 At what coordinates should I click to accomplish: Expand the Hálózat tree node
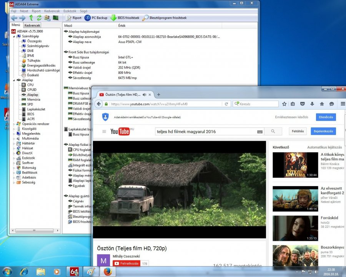tap(14, 148)
